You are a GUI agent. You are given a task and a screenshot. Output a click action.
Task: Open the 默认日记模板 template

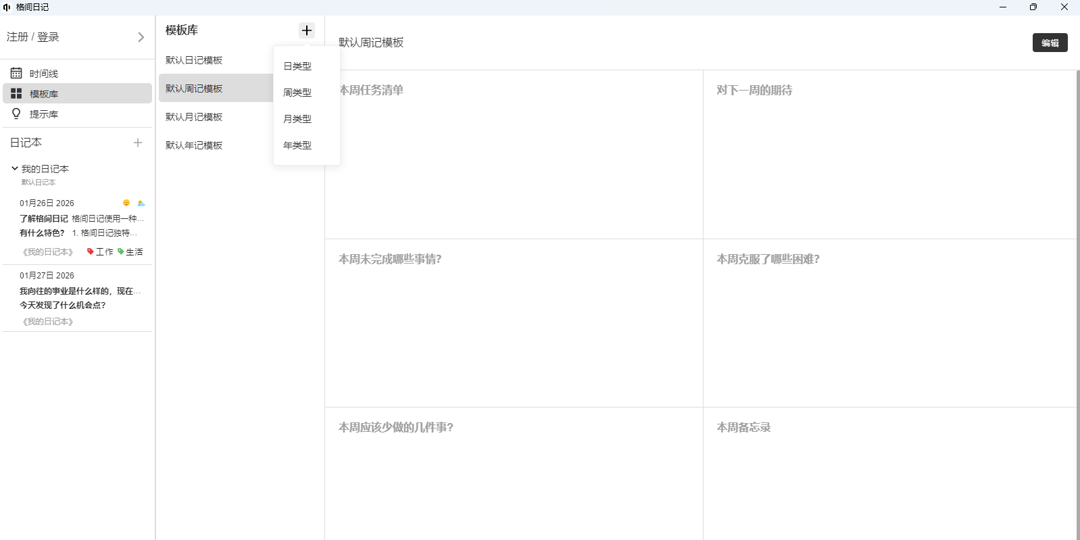194,60
